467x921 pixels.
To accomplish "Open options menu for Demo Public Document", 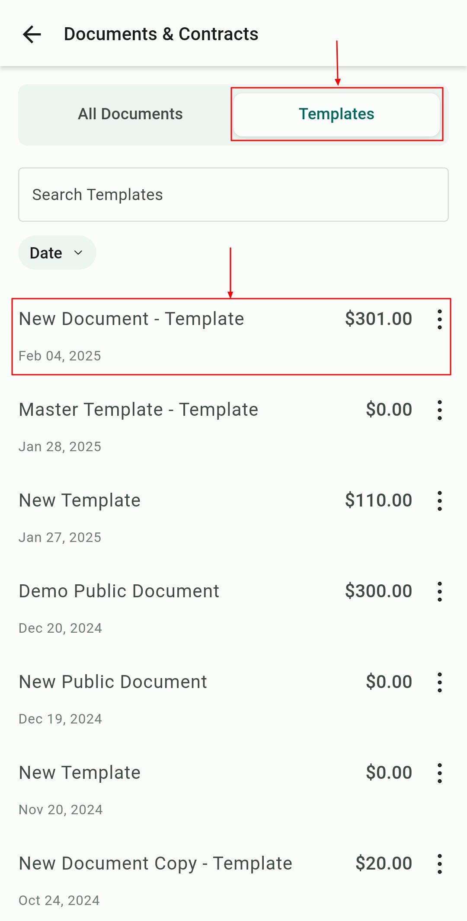I will [439, 592].
